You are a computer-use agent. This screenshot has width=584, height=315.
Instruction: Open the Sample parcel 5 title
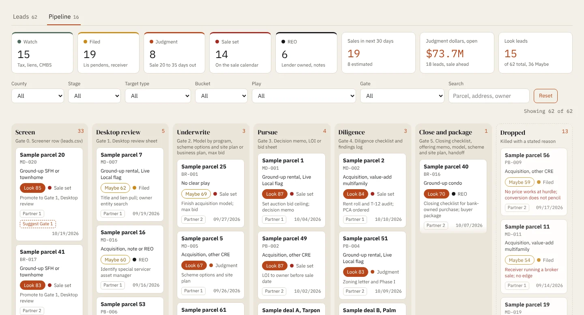[202, 238]
